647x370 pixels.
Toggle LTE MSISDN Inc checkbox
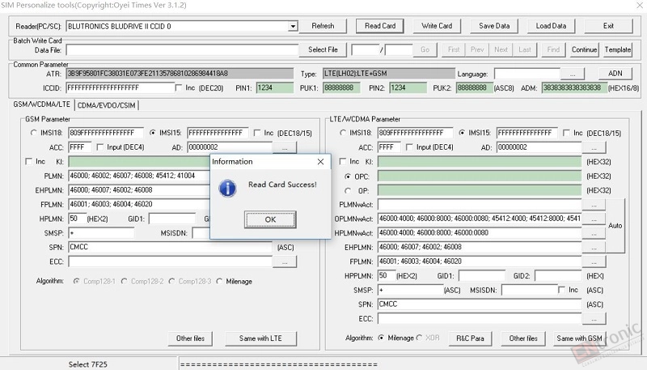(561, 290)
